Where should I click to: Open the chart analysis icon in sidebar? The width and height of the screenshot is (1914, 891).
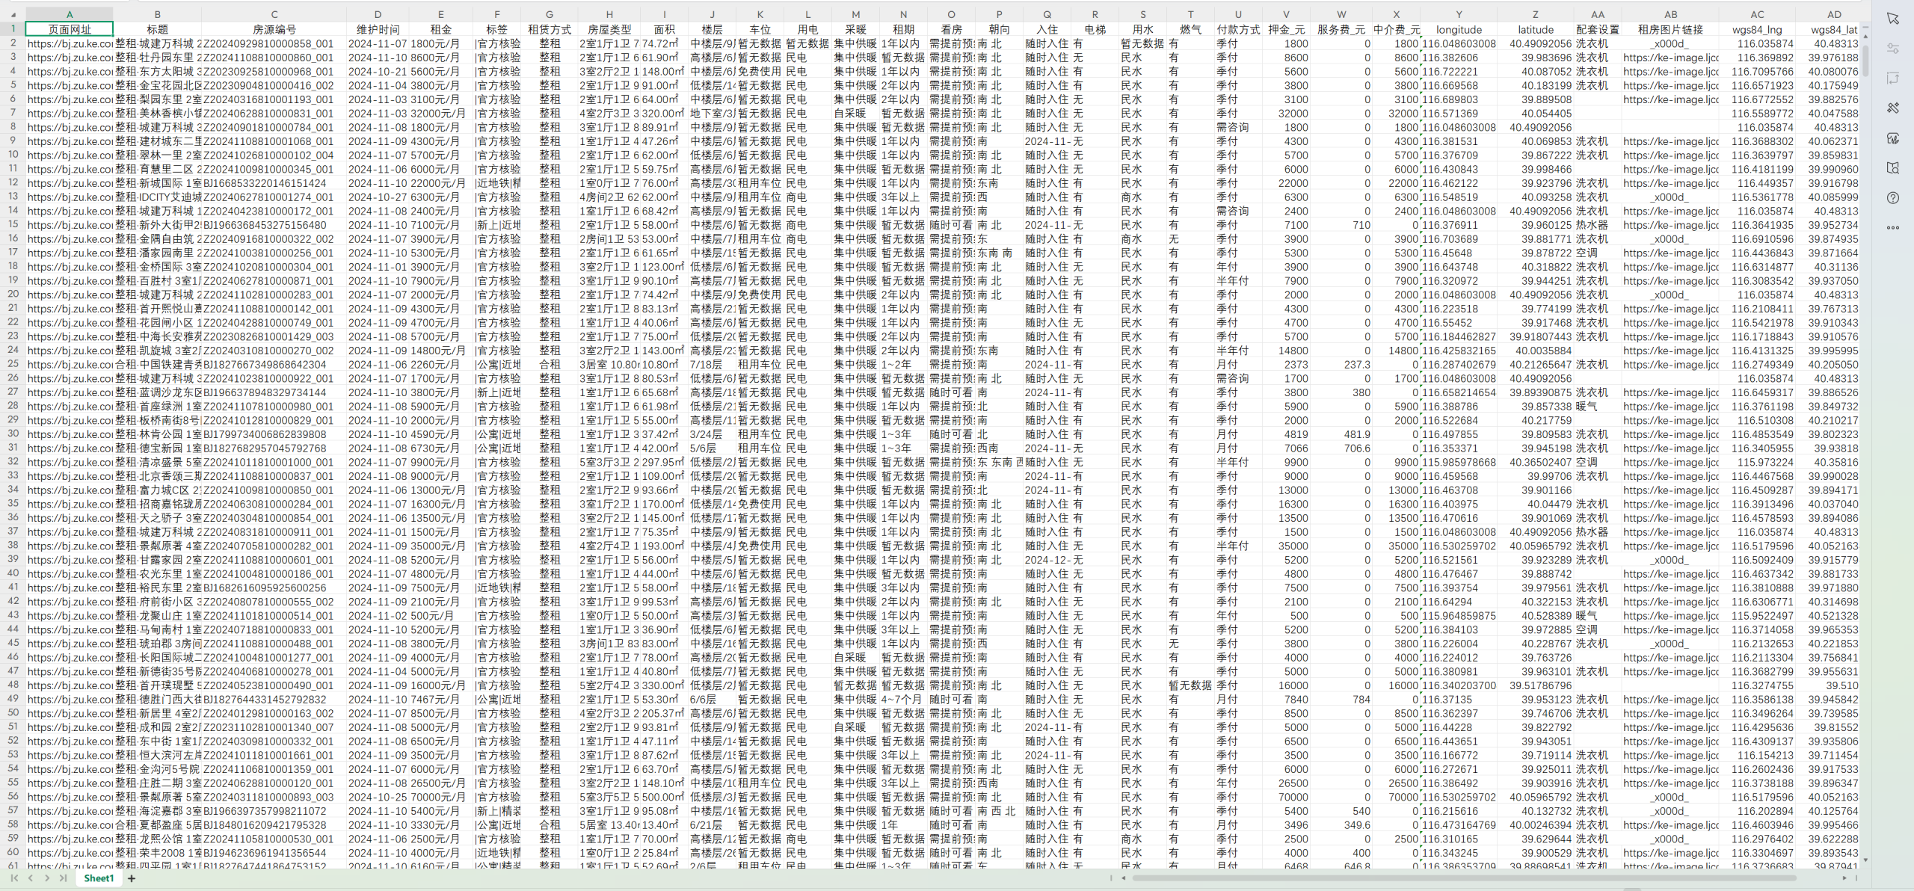click(1892, 138)
